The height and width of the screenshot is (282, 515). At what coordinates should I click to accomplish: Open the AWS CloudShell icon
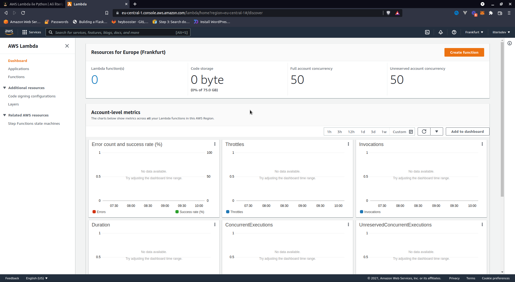coord(427,32)
